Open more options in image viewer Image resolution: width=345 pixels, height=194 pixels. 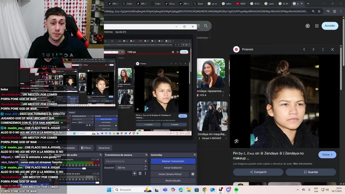(x=323, y=49)
